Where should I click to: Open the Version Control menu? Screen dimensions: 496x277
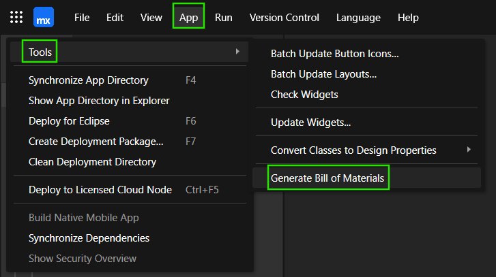(285, 17)
